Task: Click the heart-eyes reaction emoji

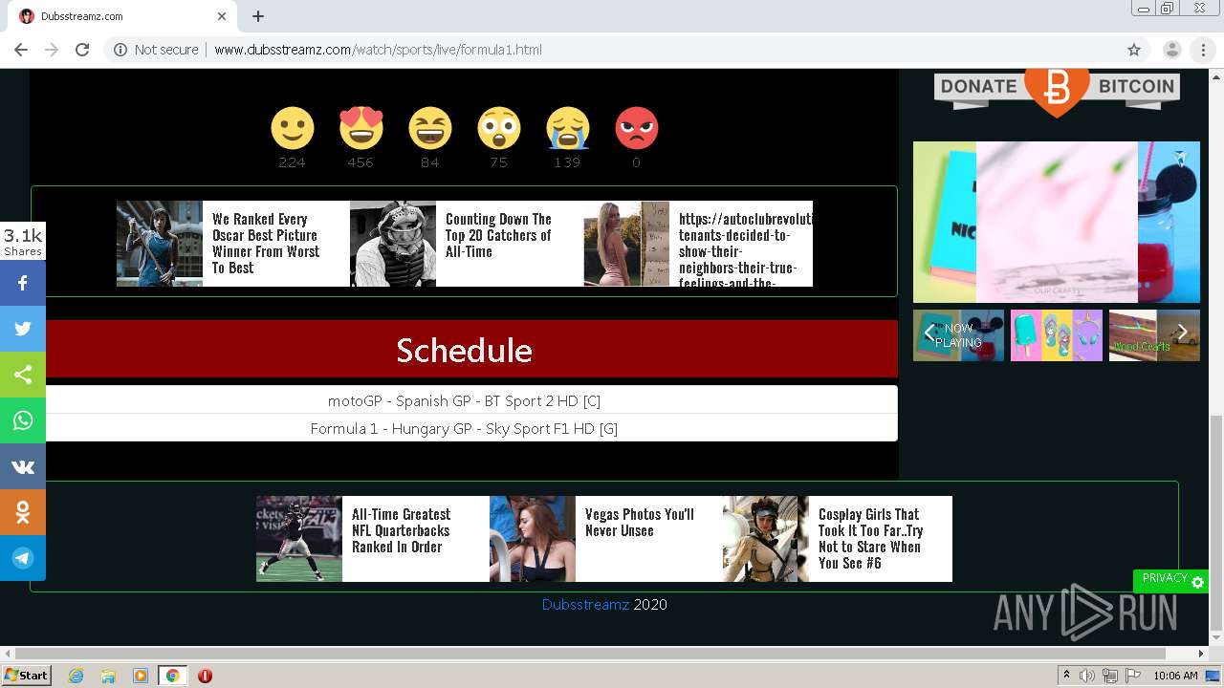Action: (x=361, y=128)
